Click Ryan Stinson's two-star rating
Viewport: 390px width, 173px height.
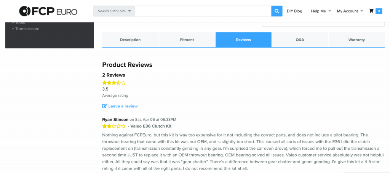click(x=113, y=126)
